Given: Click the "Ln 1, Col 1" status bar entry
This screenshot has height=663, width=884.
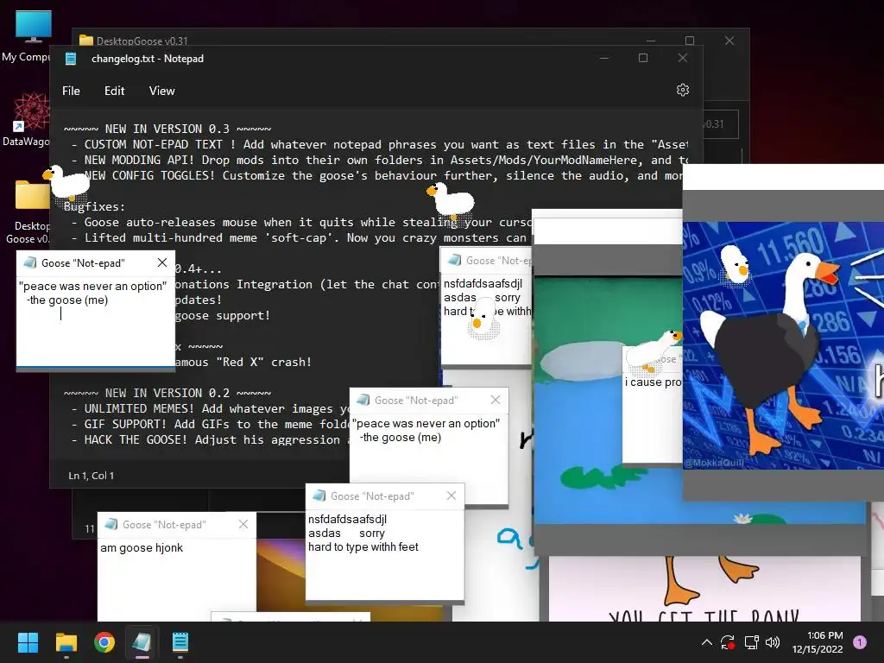Looking at the screenshot, I should [92, 476].
